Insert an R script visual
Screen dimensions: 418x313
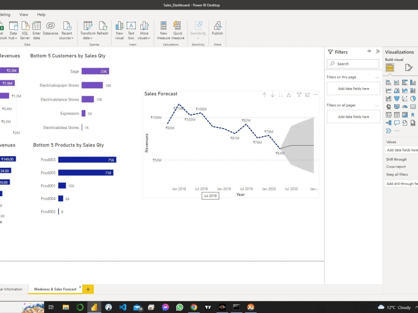(x=413, y=114)
